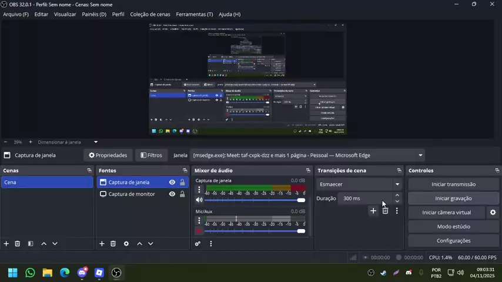This screenshot has height=282, width=502.
Task: Open WhatsApp from the Windows taskbar
Action: (x=30, y=273)
